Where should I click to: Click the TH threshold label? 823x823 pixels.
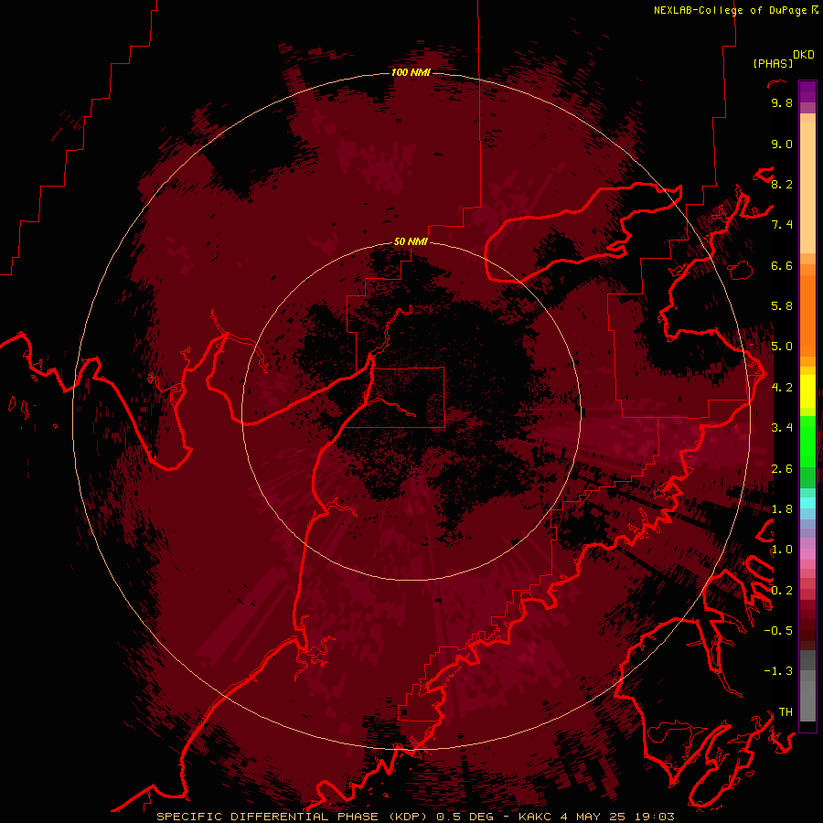pos(786,712)
